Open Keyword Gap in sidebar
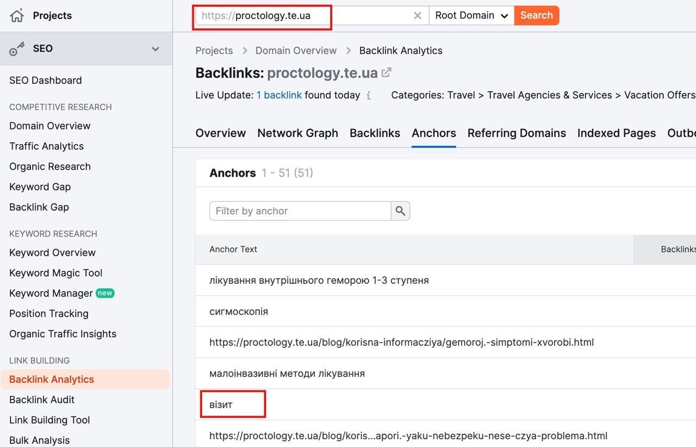The height and width of the screenshot is (447, 696). click(x=40, y=187)
